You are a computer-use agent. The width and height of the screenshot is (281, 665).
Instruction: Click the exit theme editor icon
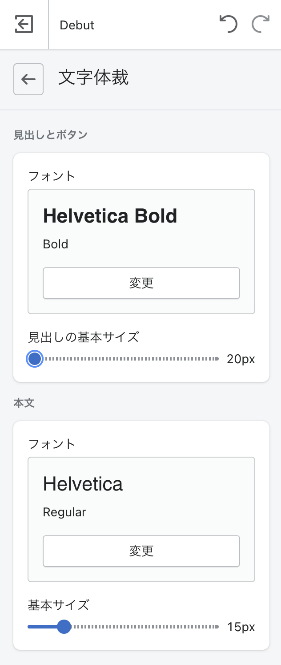click(24, 24)
